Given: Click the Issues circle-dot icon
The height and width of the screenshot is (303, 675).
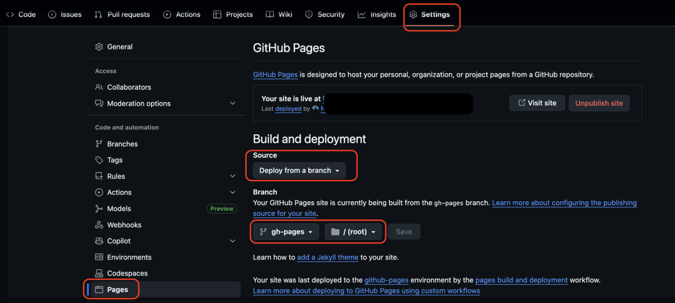Looking at the screenshot, I should 52,15.
